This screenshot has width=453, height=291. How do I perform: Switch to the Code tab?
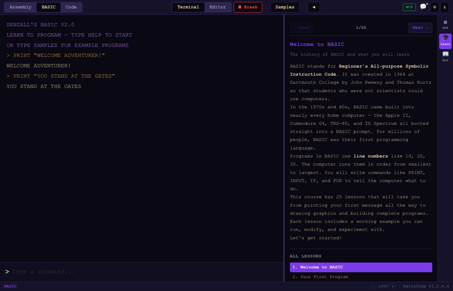coord(71,7)
